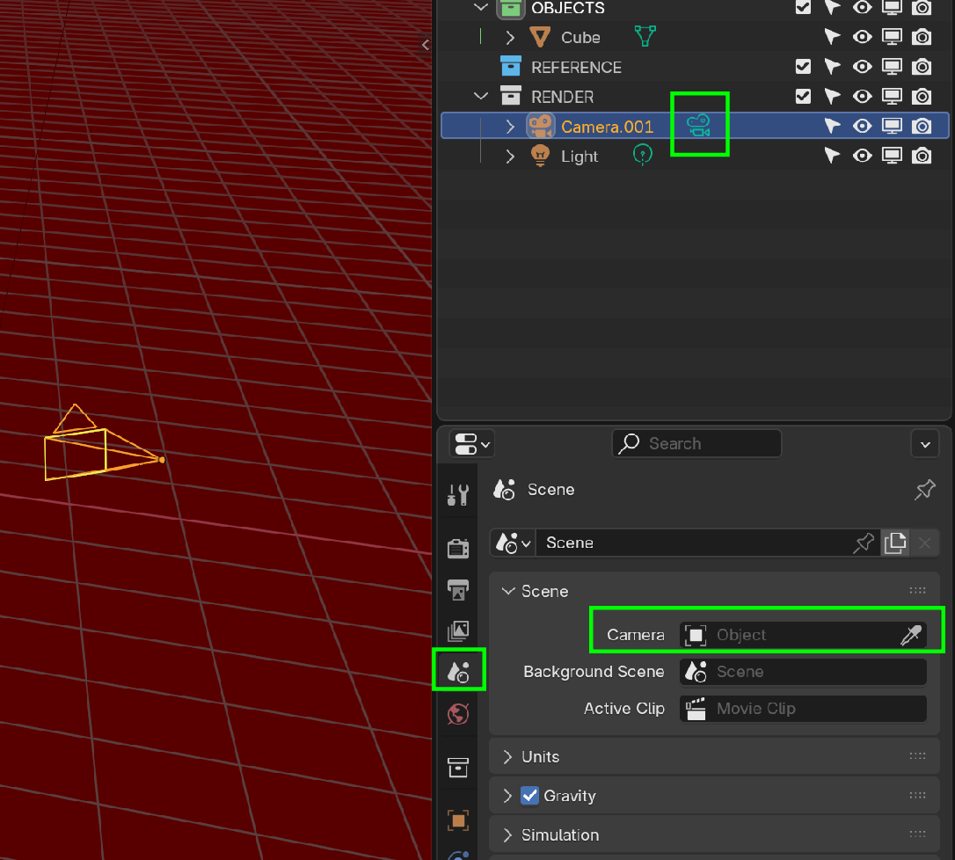Open the Render properties tab

coord(458,548)
